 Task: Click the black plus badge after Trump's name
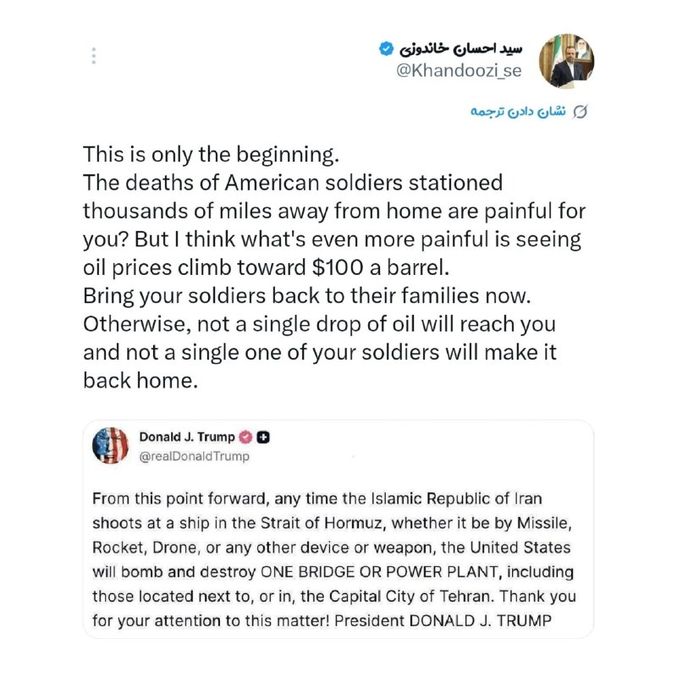[263, 438]
